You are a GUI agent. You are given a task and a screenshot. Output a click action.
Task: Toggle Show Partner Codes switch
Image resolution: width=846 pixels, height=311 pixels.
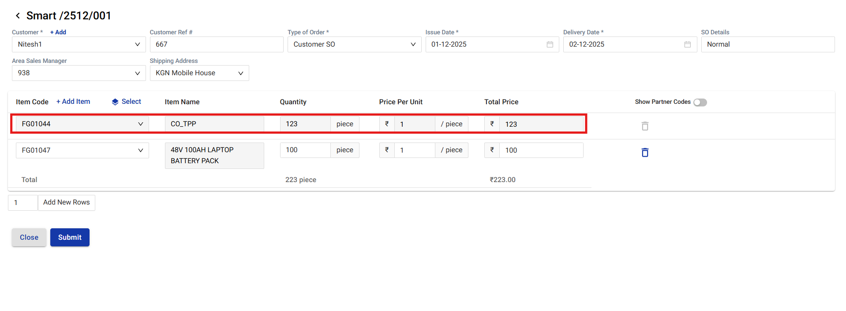point(700,102)
